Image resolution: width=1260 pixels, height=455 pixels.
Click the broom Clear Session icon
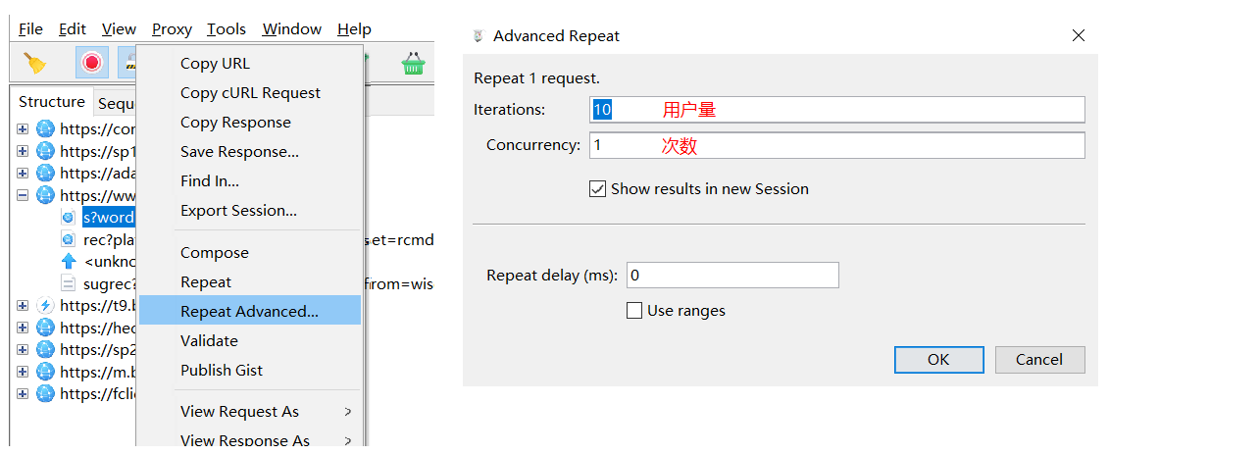[35, 64]
